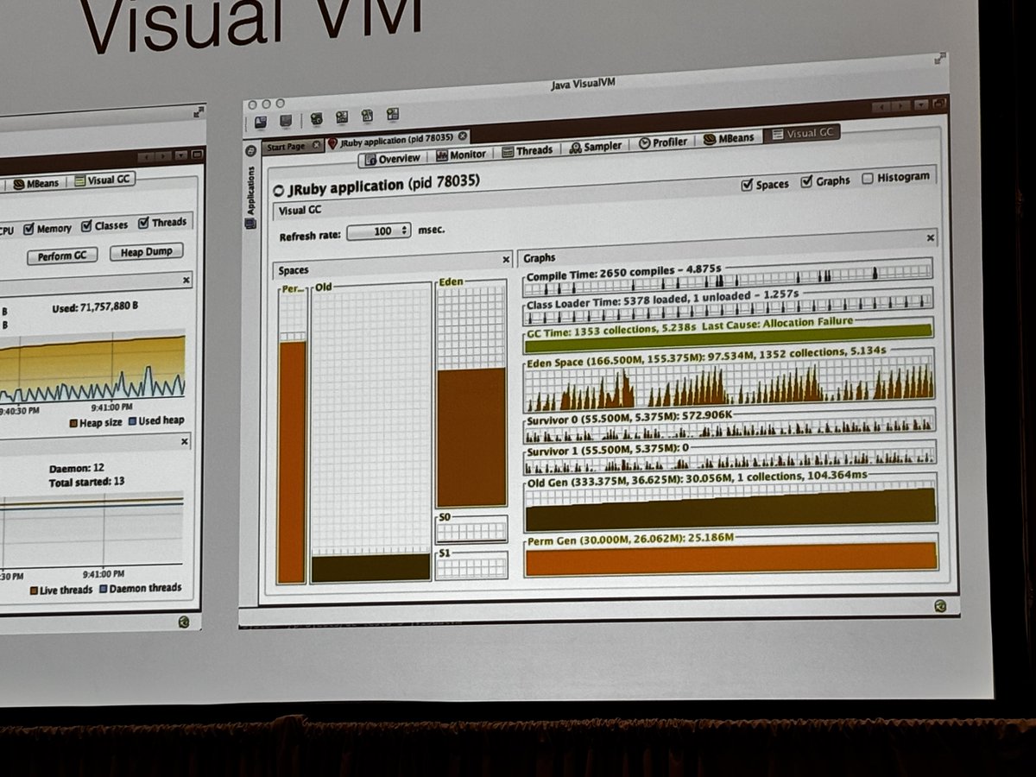The height and width of the screenshot is (777, 1036).
Task: Uncheck the Spaces checkbox
Action: 748,185
